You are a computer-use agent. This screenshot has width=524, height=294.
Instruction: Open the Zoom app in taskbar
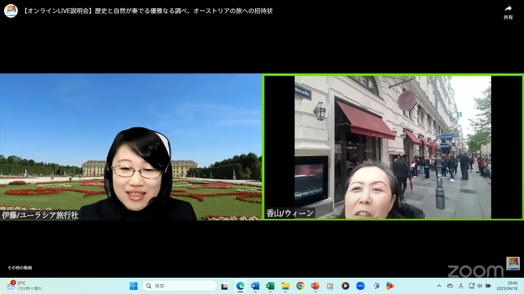point(360,286)
